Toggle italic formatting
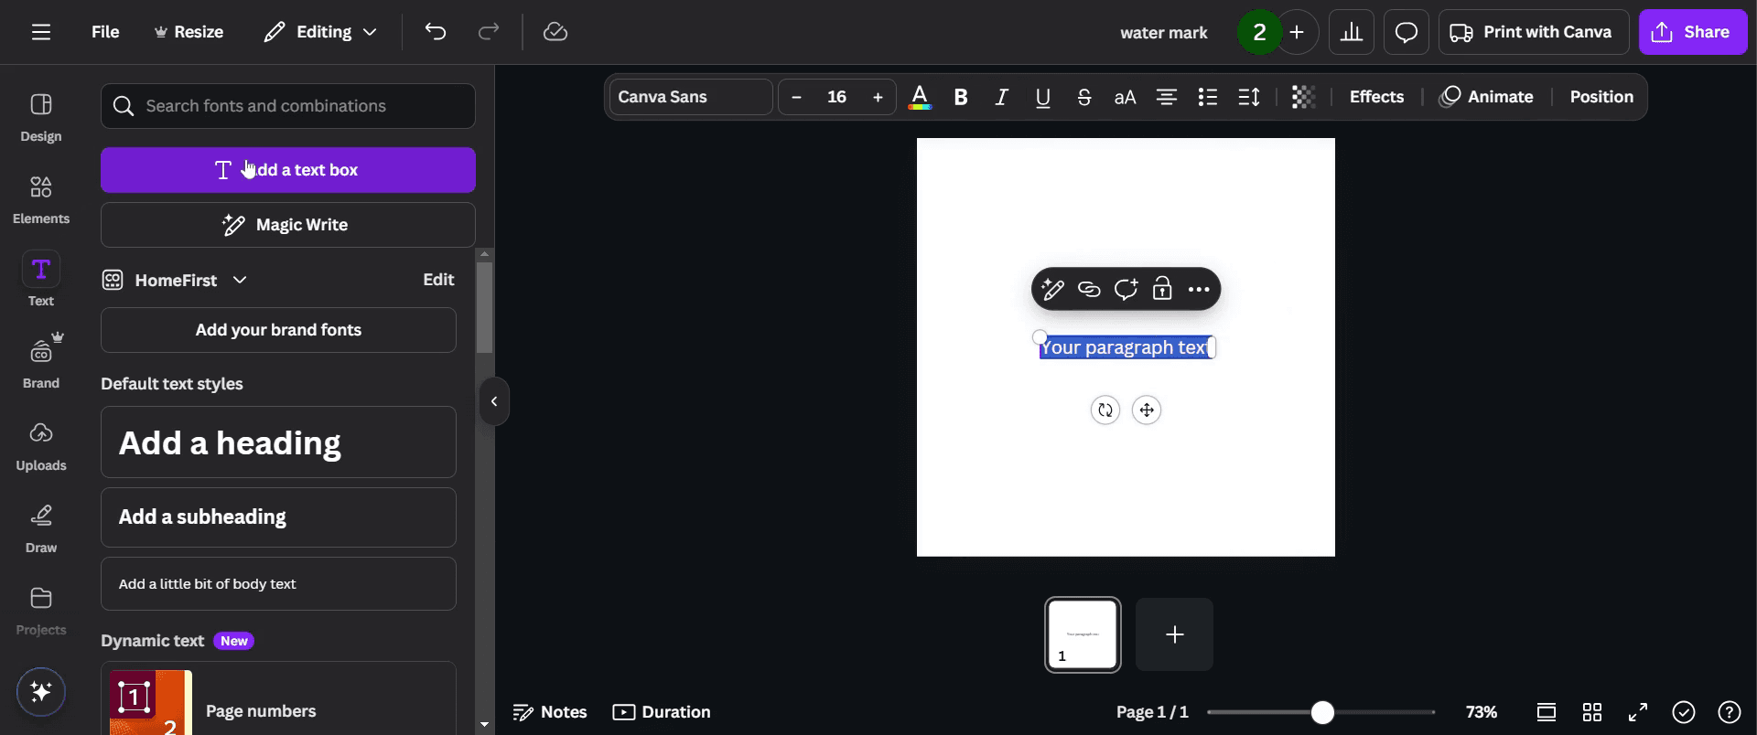This screenshot has width=1757, height=735. coord(1002,97)
